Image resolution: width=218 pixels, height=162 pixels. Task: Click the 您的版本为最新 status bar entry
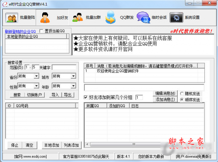point(151,157)
